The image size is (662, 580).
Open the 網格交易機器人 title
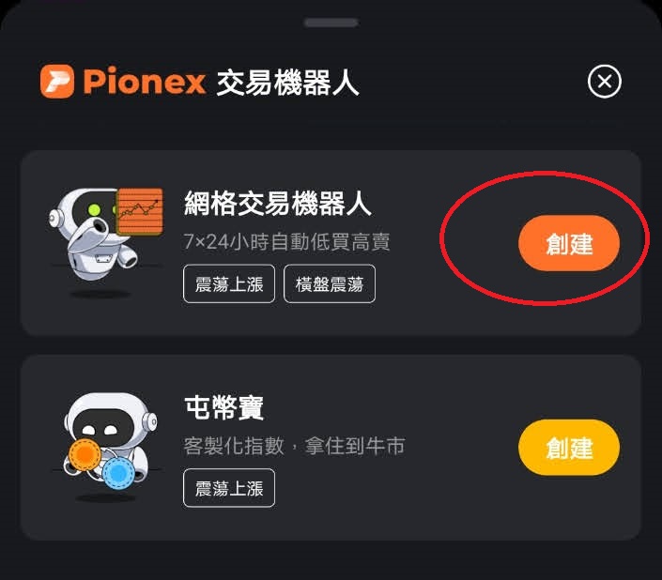(x=277, y=204)
